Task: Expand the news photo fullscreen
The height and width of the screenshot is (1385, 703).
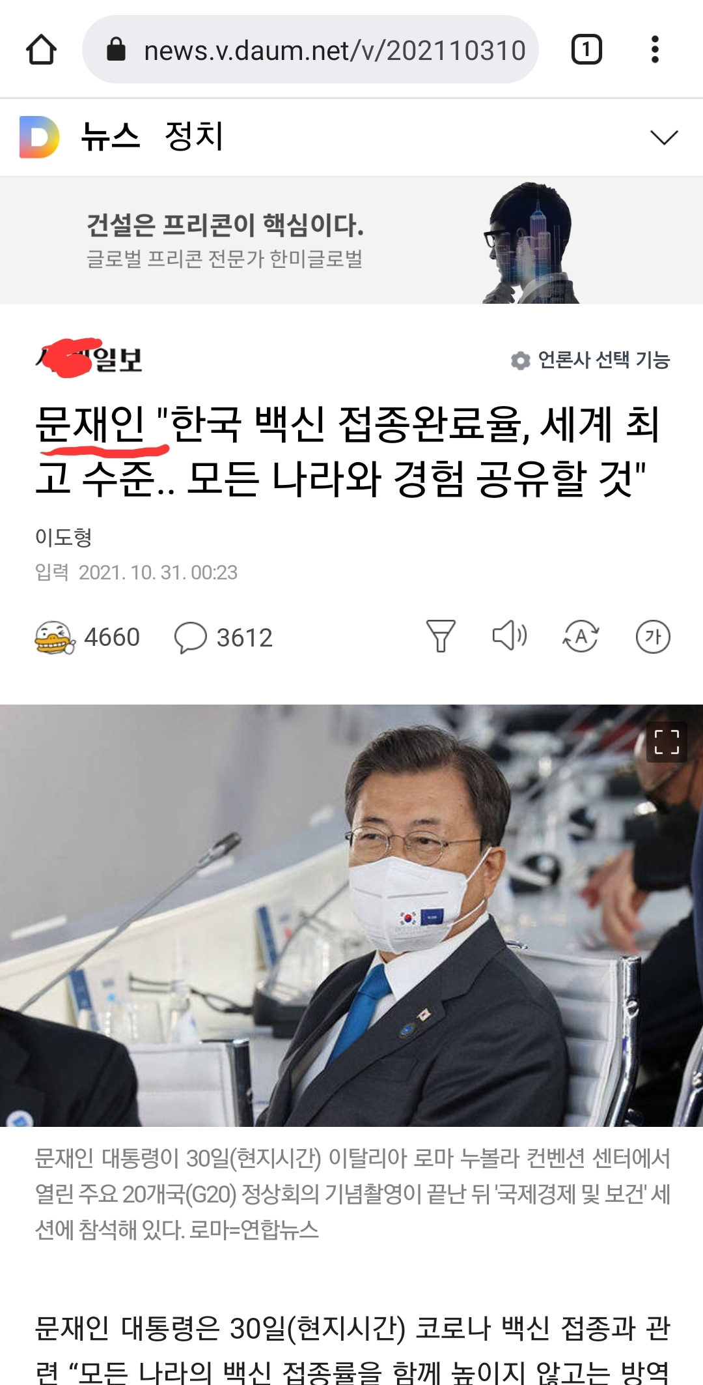Action: 667,742
